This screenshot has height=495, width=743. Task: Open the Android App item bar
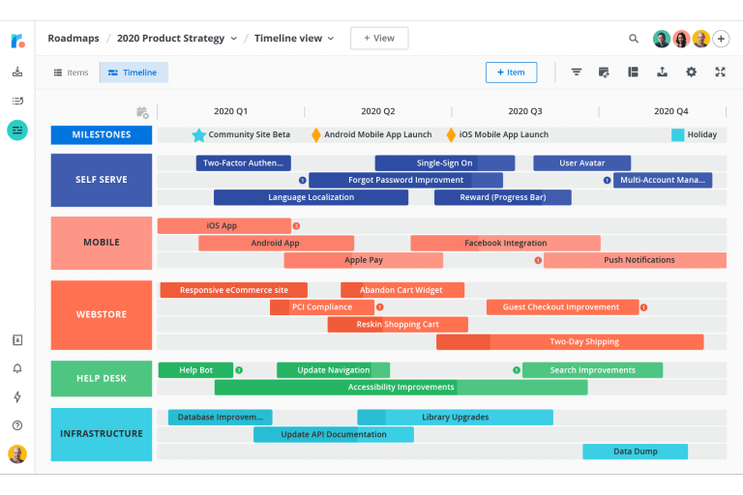[x=277, y=243]
